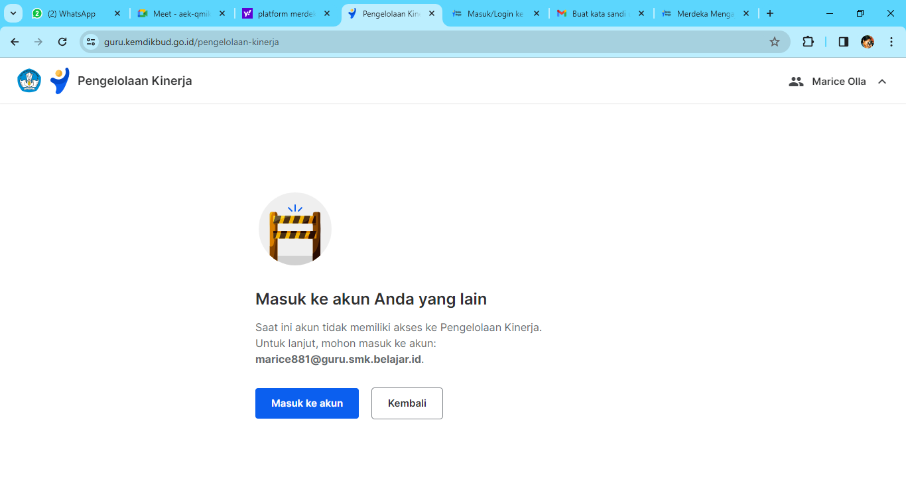Open the Chrome three-dot menu
906x483 pixels.
pyautogui.click(x=891, y=42)
